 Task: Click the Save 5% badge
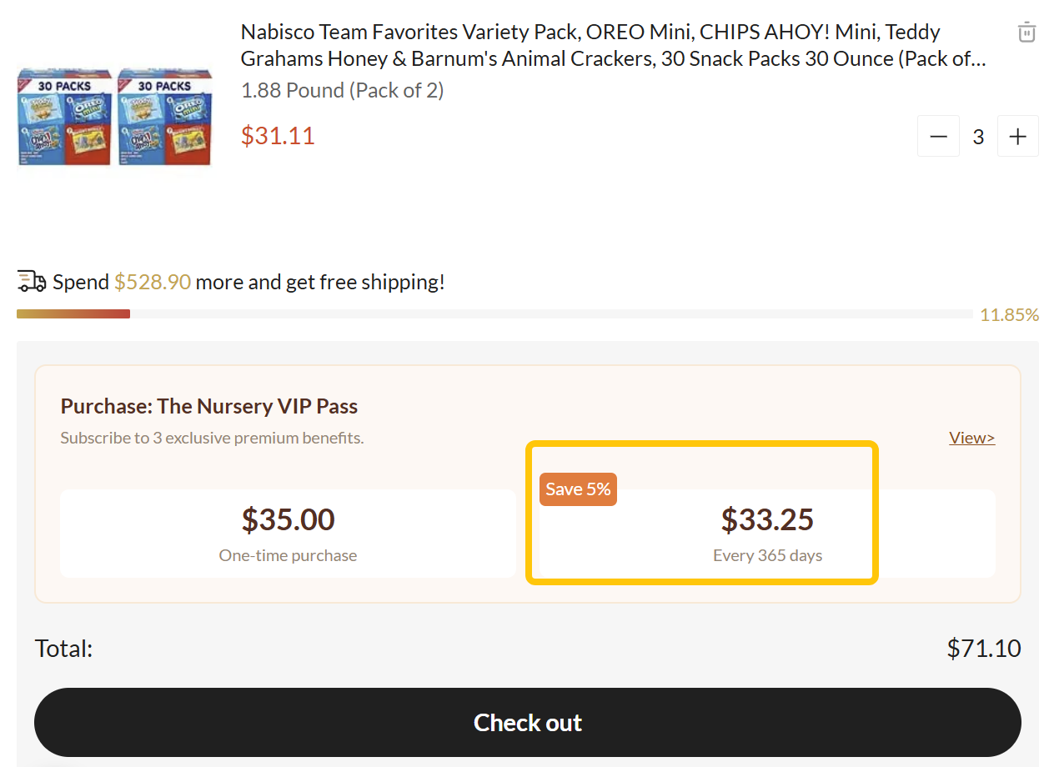click(578, 489)
